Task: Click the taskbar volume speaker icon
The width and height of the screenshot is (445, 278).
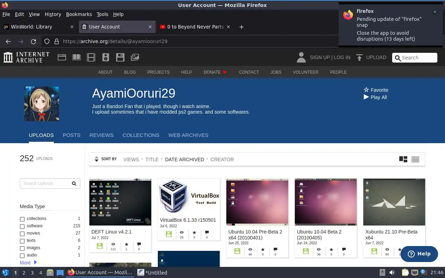Action: pyautogui.click(x=392, y=272)
